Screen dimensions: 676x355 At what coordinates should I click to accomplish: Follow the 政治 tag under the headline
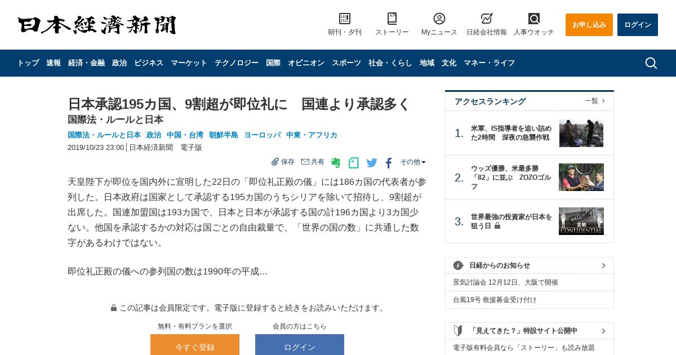pyautogui.click(x=154, y=135)
